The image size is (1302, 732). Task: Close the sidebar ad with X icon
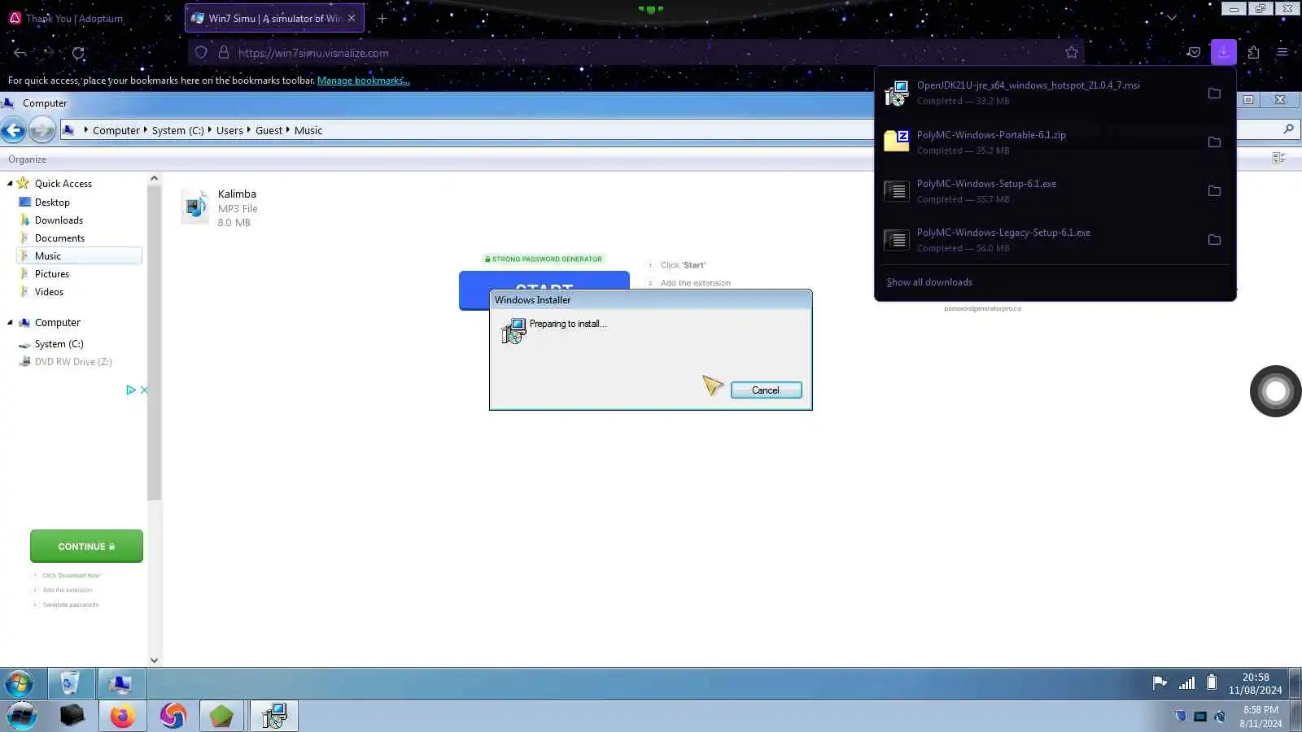(x=144, y=390)
